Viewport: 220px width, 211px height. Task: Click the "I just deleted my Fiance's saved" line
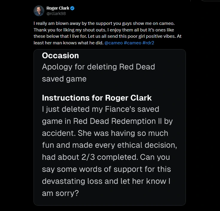pos(101,109)
